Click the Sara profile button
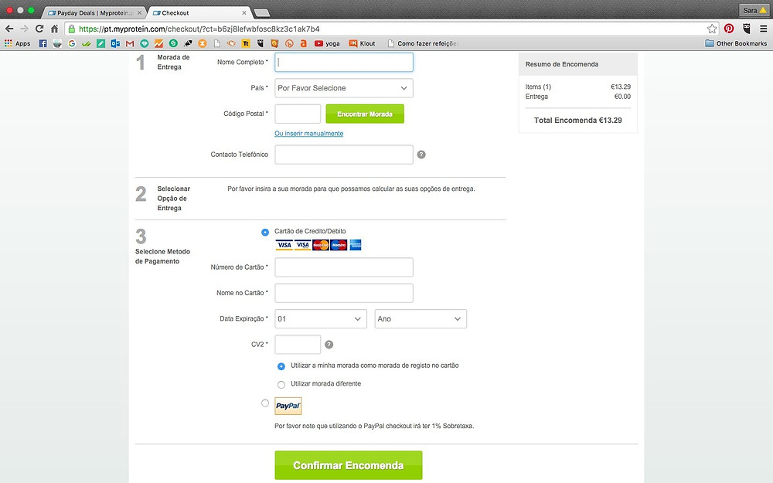The width and height of the screenshot is (773, 483). point(754,10)
